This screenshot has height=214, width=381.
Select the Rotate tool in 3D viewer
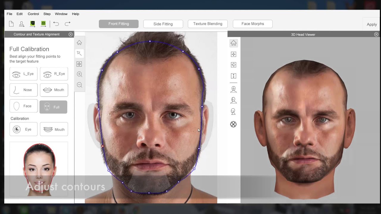tap(233, 65)
